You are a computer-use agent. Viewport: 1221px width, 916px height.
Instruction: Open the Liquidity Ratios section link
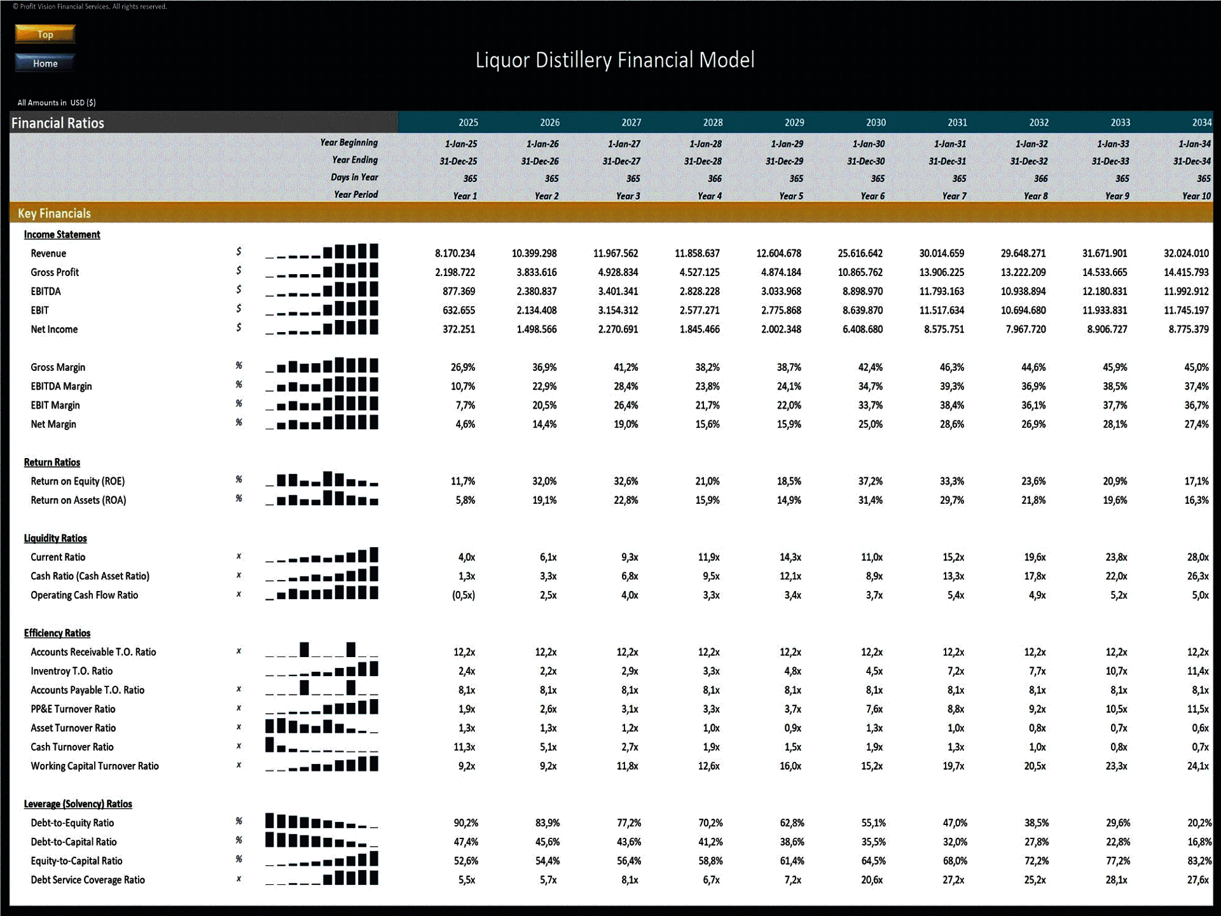(55, 538)
